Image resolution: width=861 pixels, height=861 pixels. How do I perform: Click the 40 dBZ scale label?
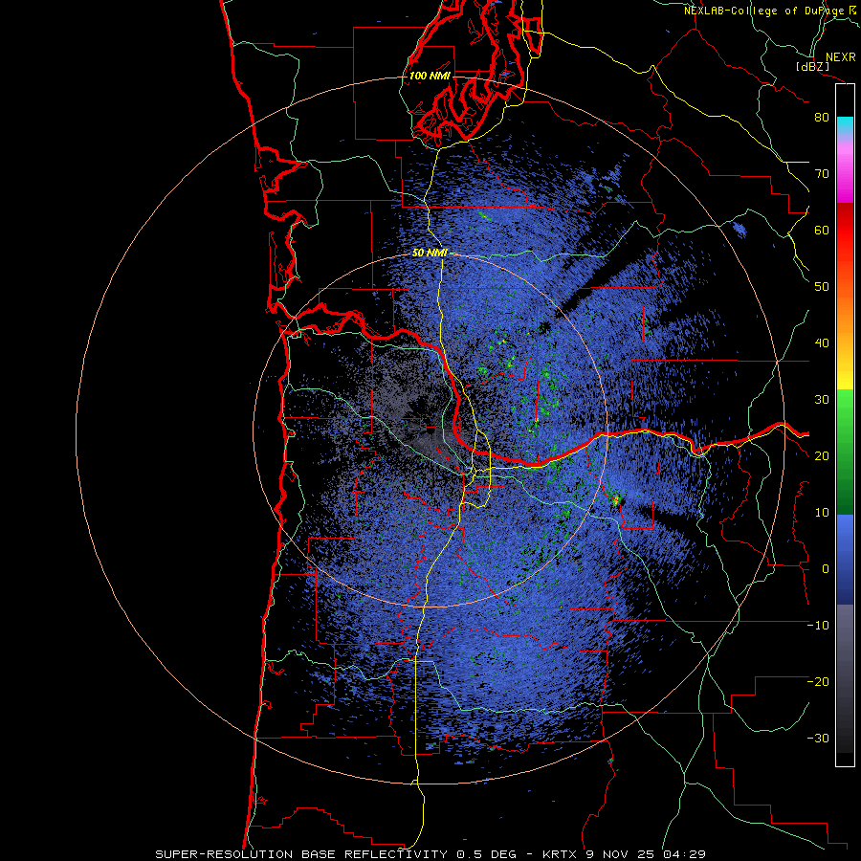822,343
